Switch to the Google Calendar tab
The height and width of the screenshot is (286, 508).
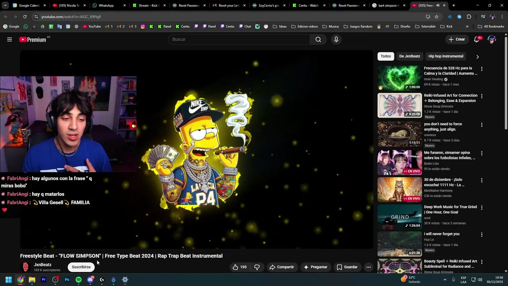click(29, 6)
